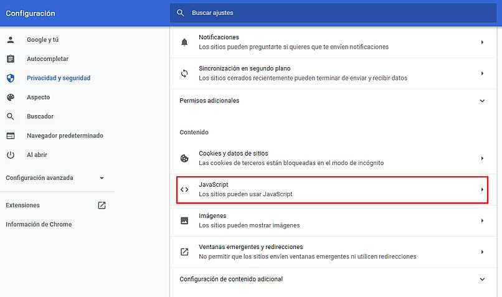Click description 'Los sitios cerrados recientemente' text
This screenshot has width=502, height=297.
click(x=303, y=78)
